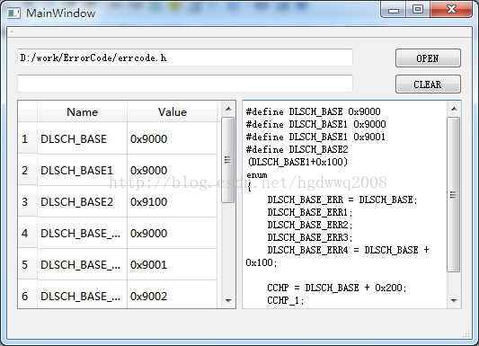Minimize the MainWindow window
Viewport: 479px width, 346px height.
coord(394,10)
